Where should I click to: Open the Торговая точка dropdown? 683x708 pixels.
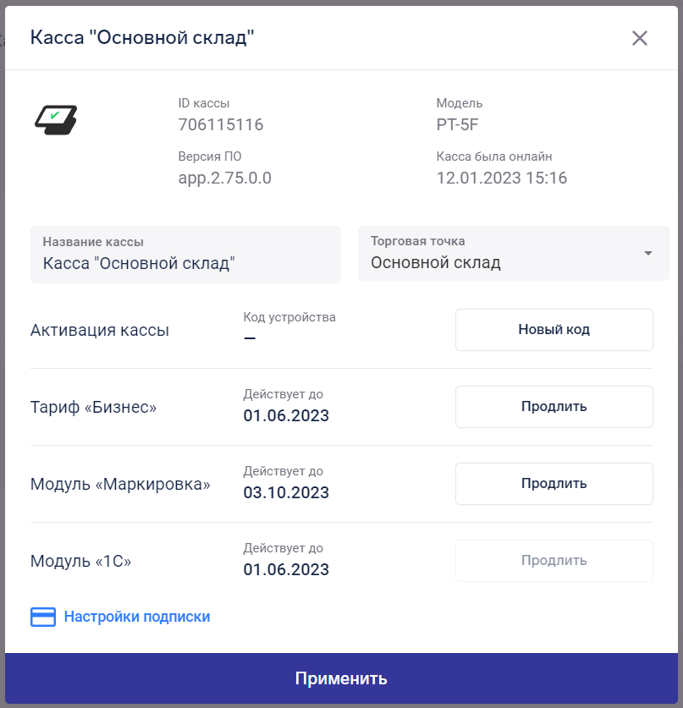[x=513, y=253]
